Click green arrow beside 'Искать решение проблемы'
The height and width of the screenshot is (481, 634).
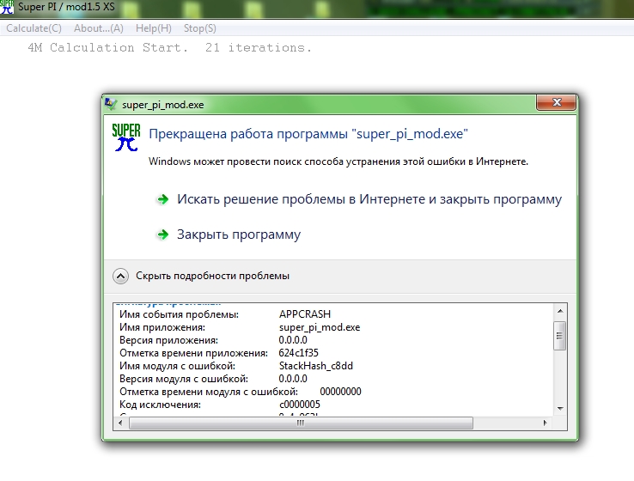point(162,199)
